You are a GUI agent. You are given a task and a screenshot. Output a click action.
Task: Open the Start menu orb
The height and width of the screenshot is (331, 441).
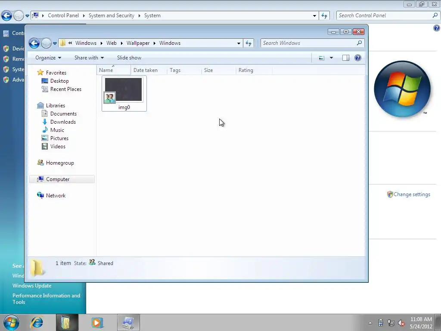11,322
